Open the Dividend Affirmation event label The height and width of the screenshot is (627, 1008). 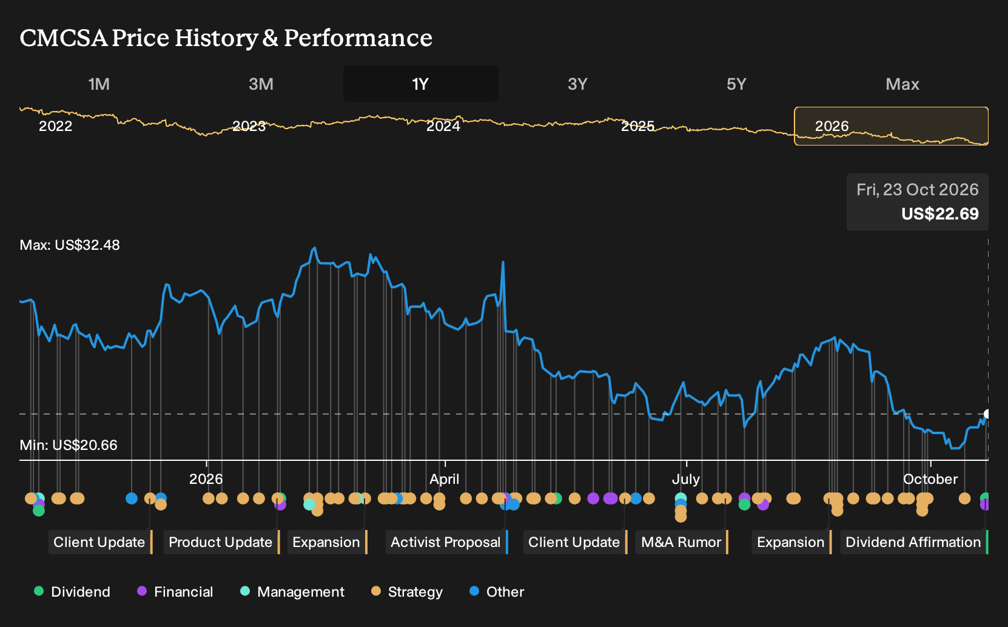click(915, 542)
